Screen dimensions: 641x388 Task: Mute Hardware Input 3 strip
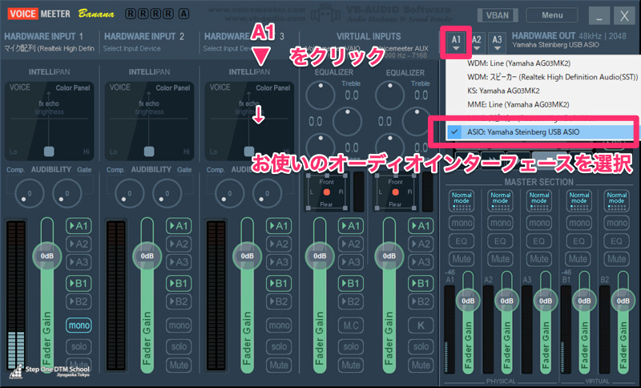coord(279,365)
